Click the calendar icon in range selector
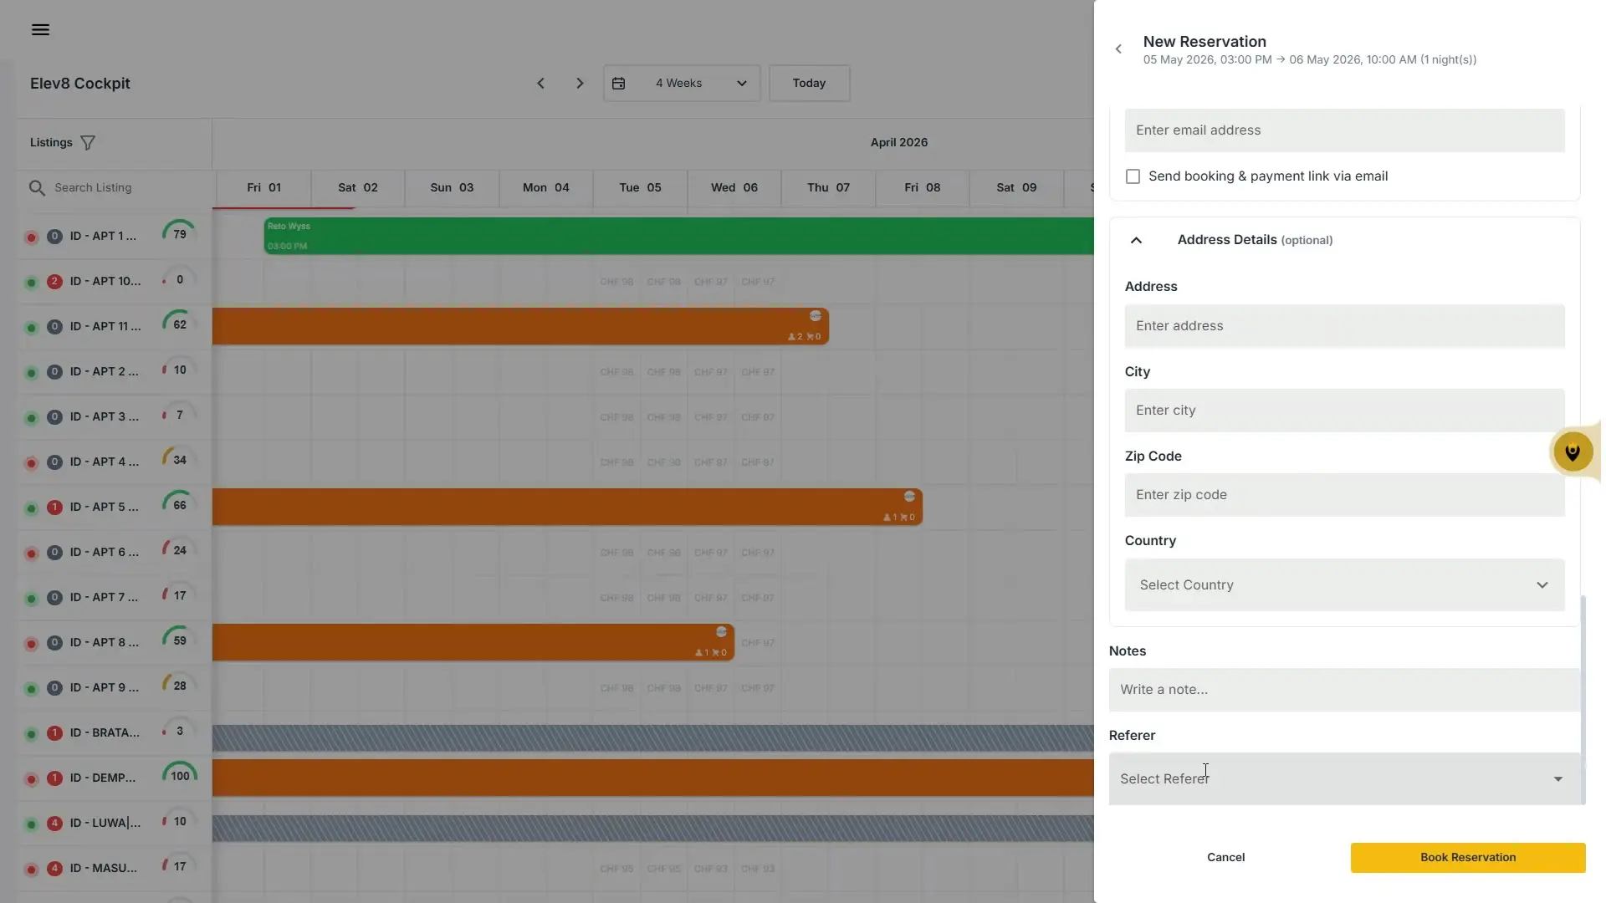The width and height of the screenshot is (1606, 903). pyautogui.click(x=618, y=84)
